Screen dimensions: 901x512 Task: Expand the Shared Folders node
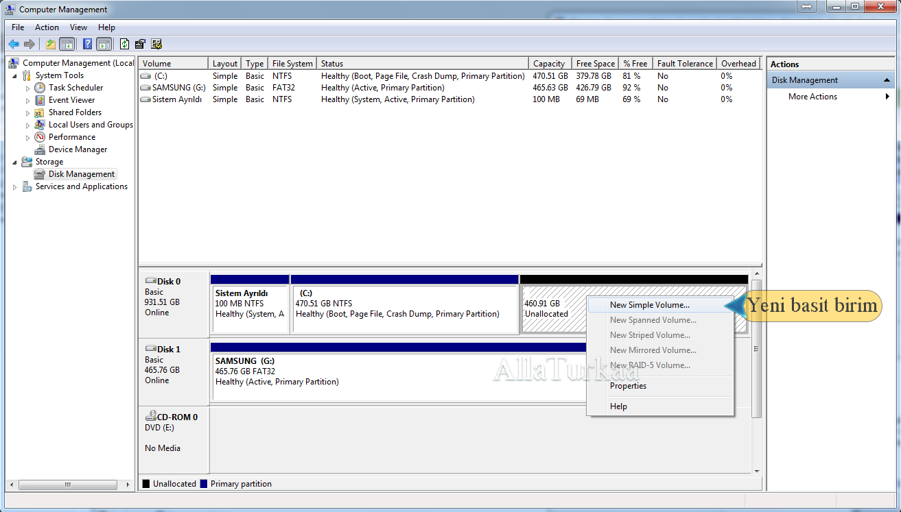pos(28,112)
